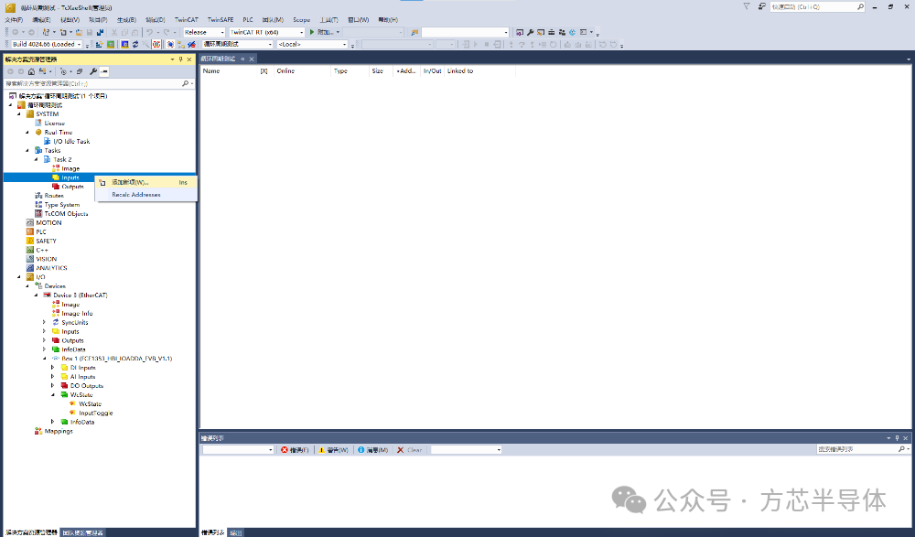Expand the DI Inputs node
The image size is (915, 537).
[52, 368]
